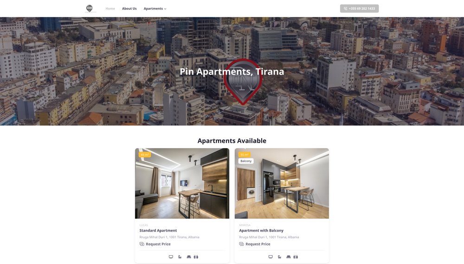This screenshot has width=464, height=264.
Task: Click the sofa icon under Apartment with Balcony
Action: point(289,257)
